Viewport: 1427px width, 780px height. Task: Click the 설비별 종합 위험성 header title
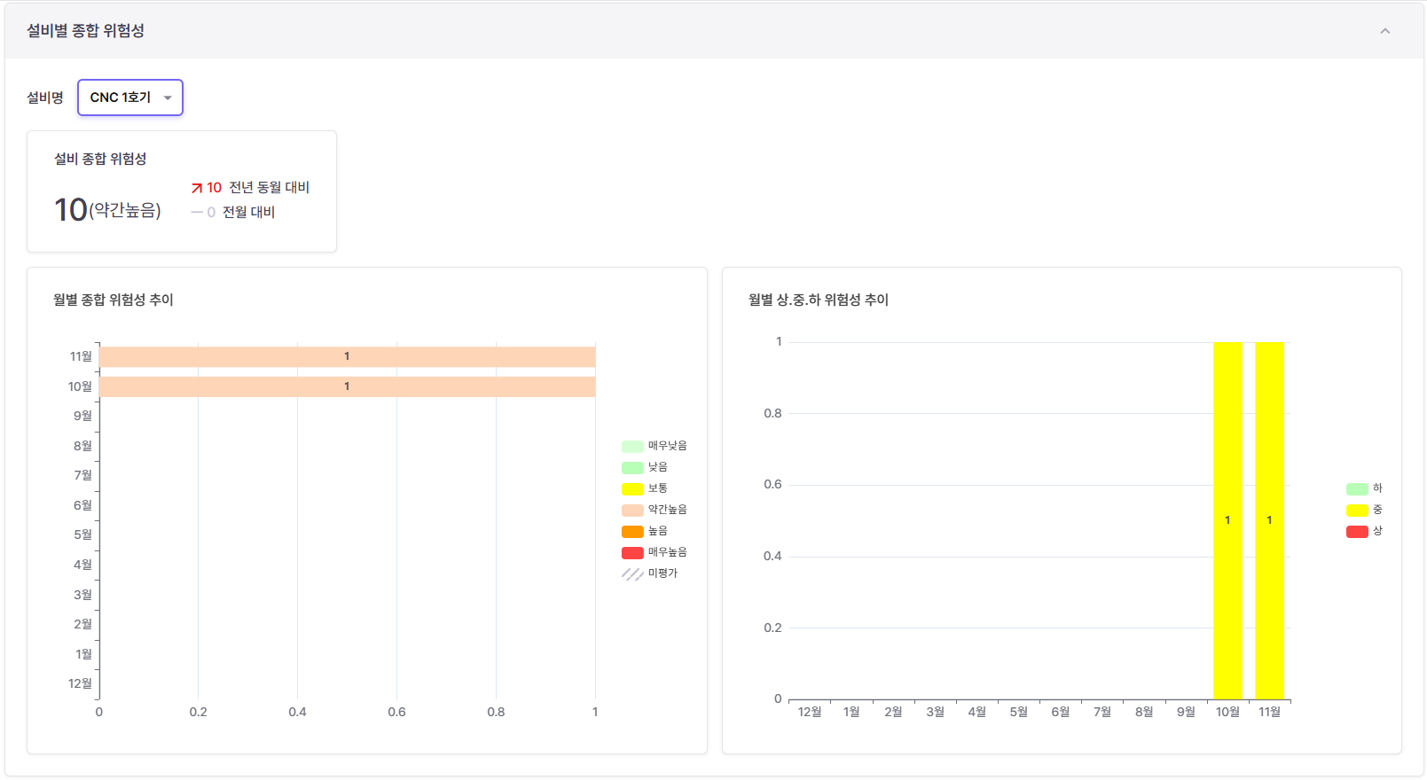coord(85,31)
